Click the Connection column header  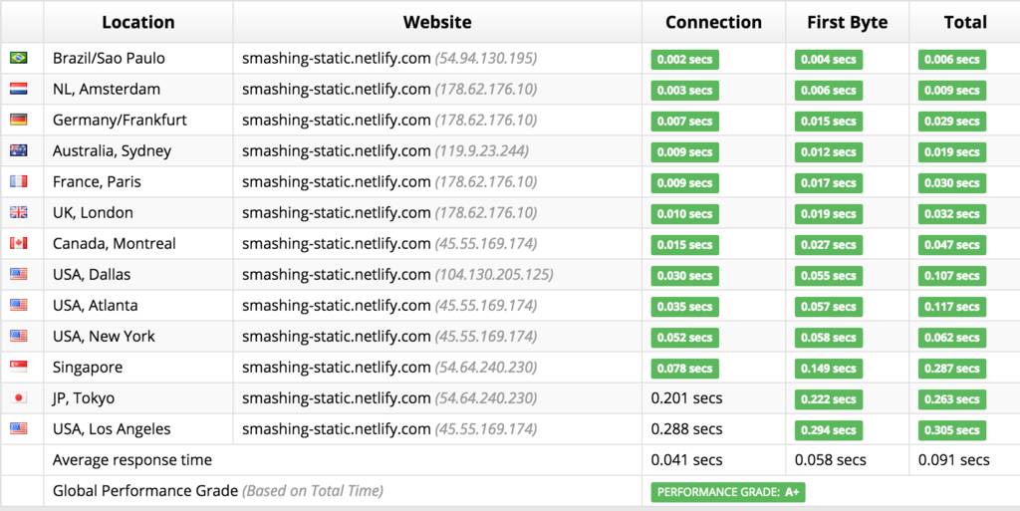[713, 22]
